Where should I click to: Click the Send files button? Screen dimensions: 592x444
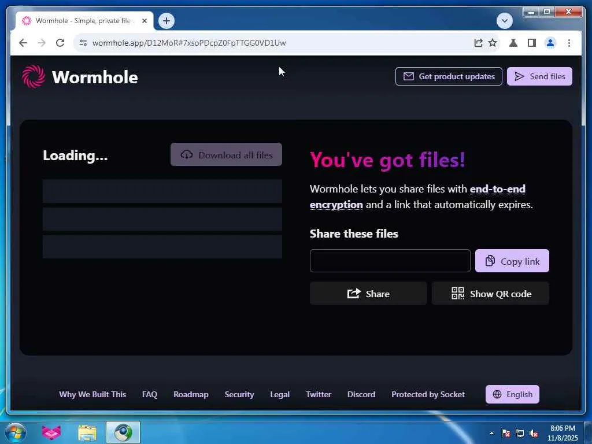click(x=539, y=76)
